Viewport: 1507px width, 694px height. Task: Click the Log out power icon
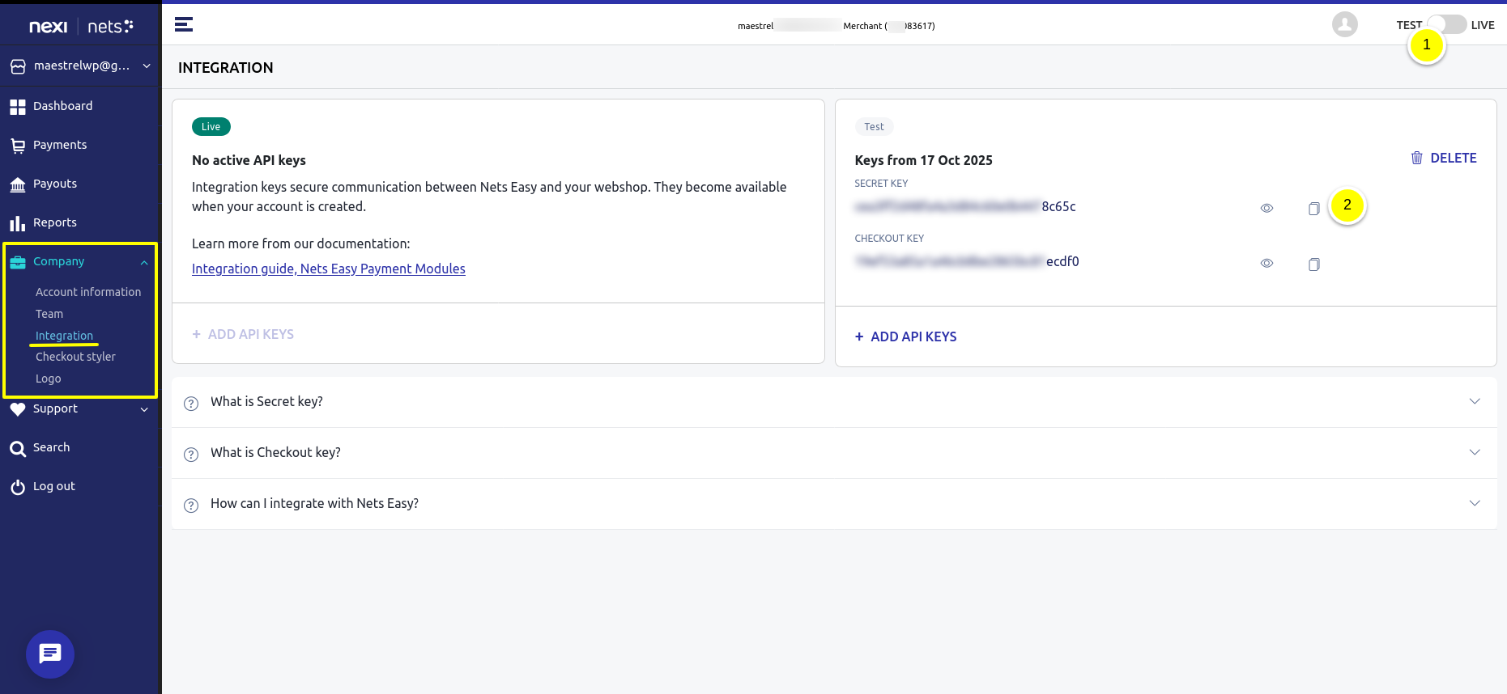[x=18, y=487]
